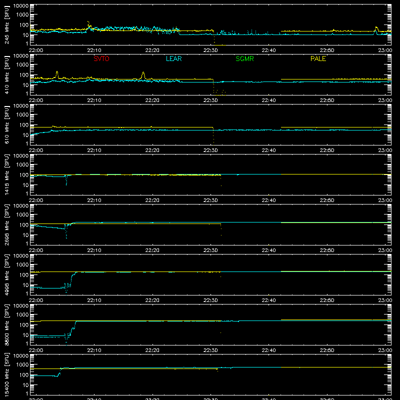Click the yellow PALE station label
The width and height of the screenshot is (400, 400).
tap(318, 58)
